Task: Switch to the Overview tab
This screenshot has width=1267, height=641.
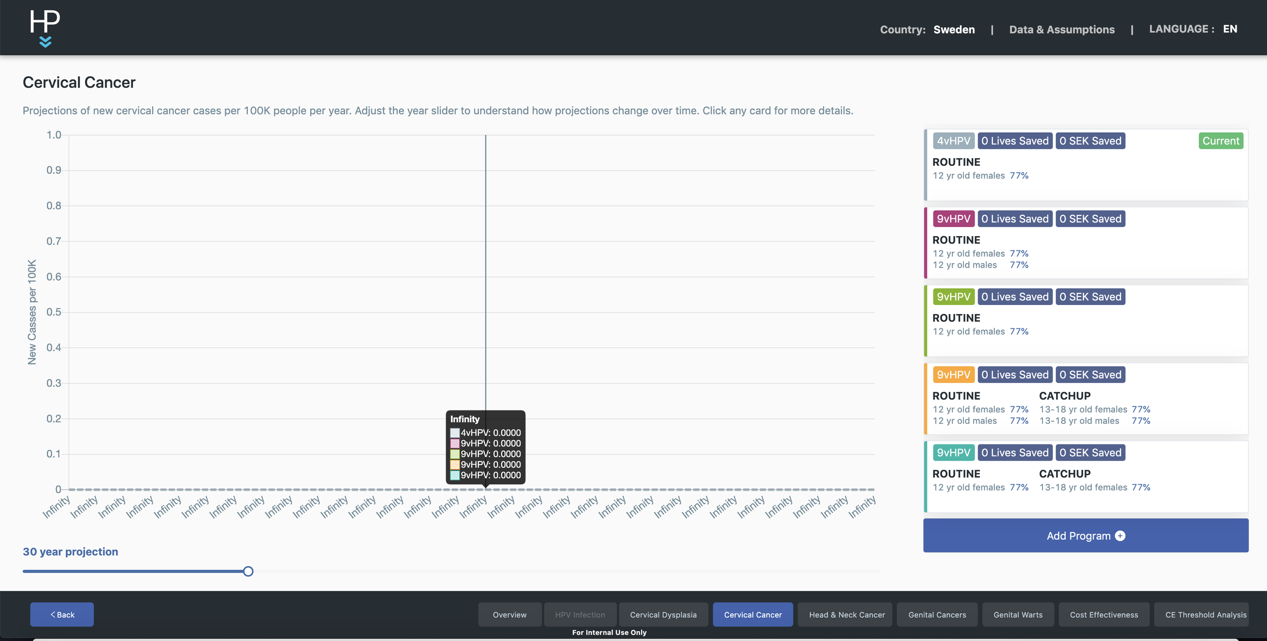Action: click(509, 614)
